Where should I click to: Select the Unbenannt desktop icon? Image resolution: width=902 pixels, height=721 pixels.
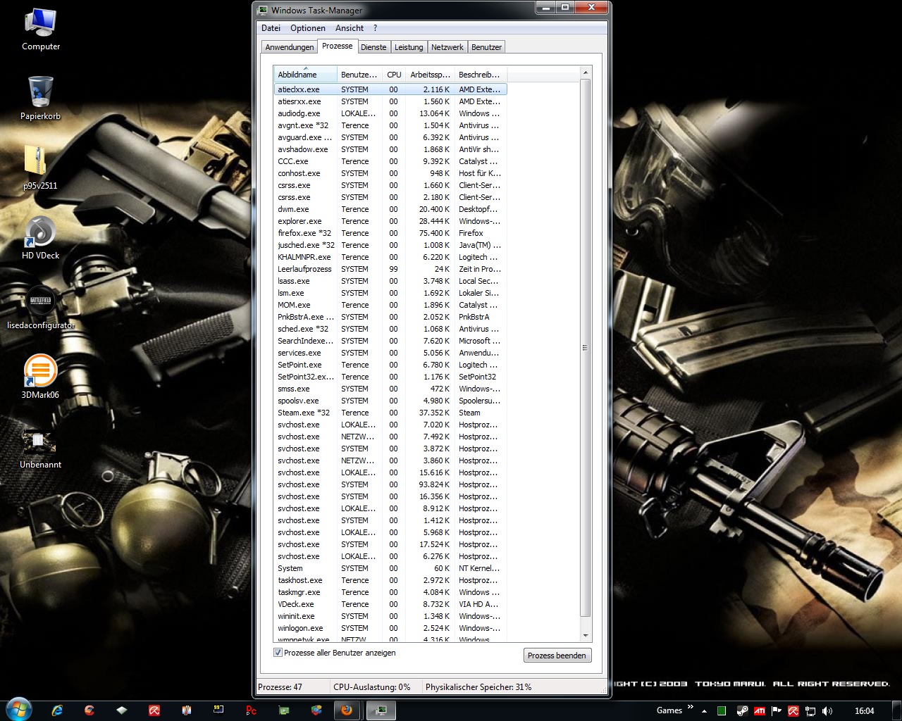(x=40, y=447)
